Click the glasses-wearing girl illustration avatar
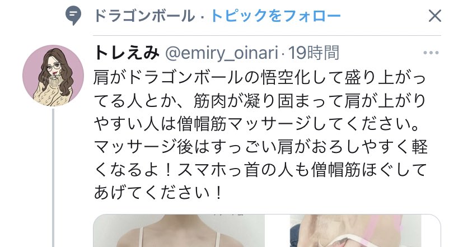Viewport: 463px width, 247px height. 53,76
